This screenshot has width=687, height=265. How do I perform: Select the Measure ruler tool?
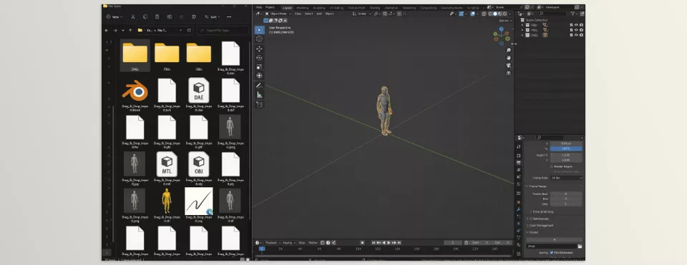click(x=259, y=95)
